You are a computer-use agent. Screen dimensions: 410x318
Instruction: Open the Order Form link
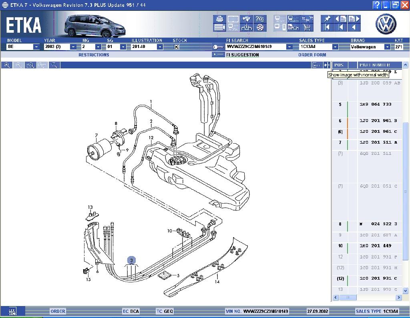click(312, 55)
